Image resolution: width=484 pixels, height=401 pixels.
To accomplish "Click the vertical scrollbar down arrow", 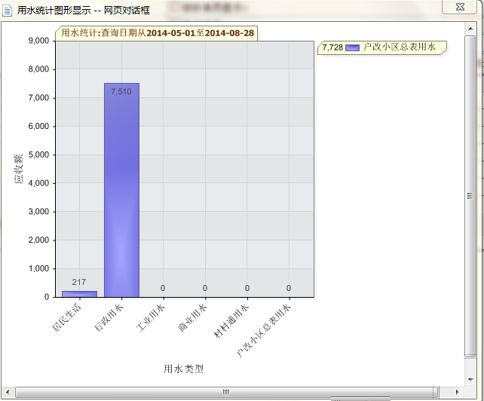I will 470,379.
